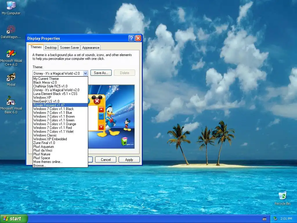
Task: Choose the Windows XP theme entry
Action: click(x=60, y=98)
